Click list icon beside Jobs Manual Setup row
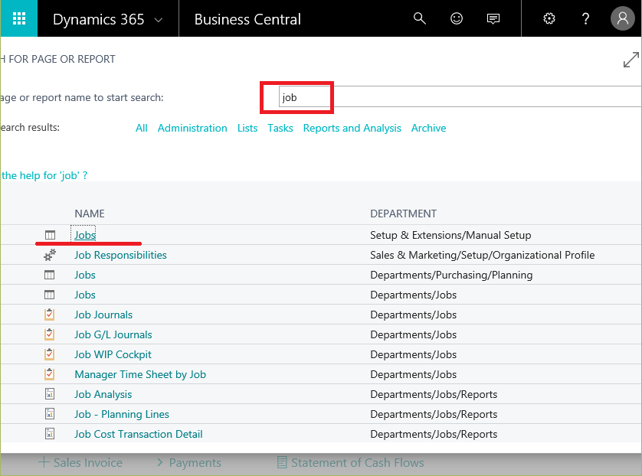The image size is (642, 476). click(50, 235)
